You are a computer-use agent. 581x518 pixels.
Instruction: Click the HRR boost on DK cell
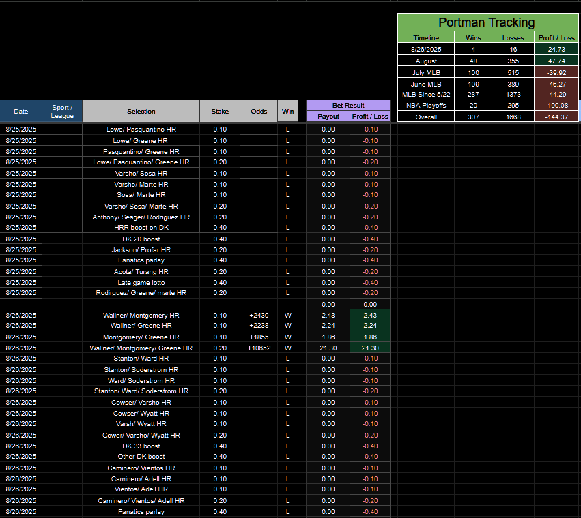pos(141,228)
